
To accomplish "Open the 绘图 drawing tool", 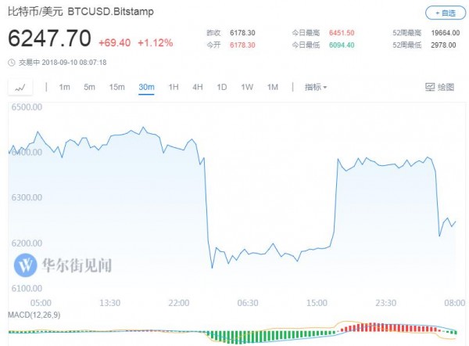I will (x=439, y=86).
